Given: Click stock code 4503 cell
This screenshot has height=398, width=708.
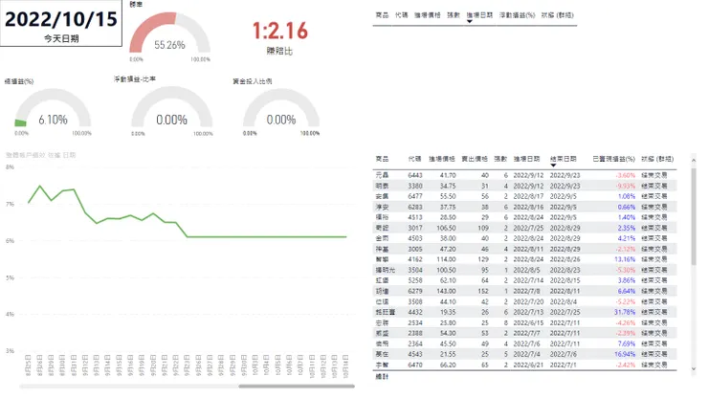Looking at the screenshot, I should point(415,238).
